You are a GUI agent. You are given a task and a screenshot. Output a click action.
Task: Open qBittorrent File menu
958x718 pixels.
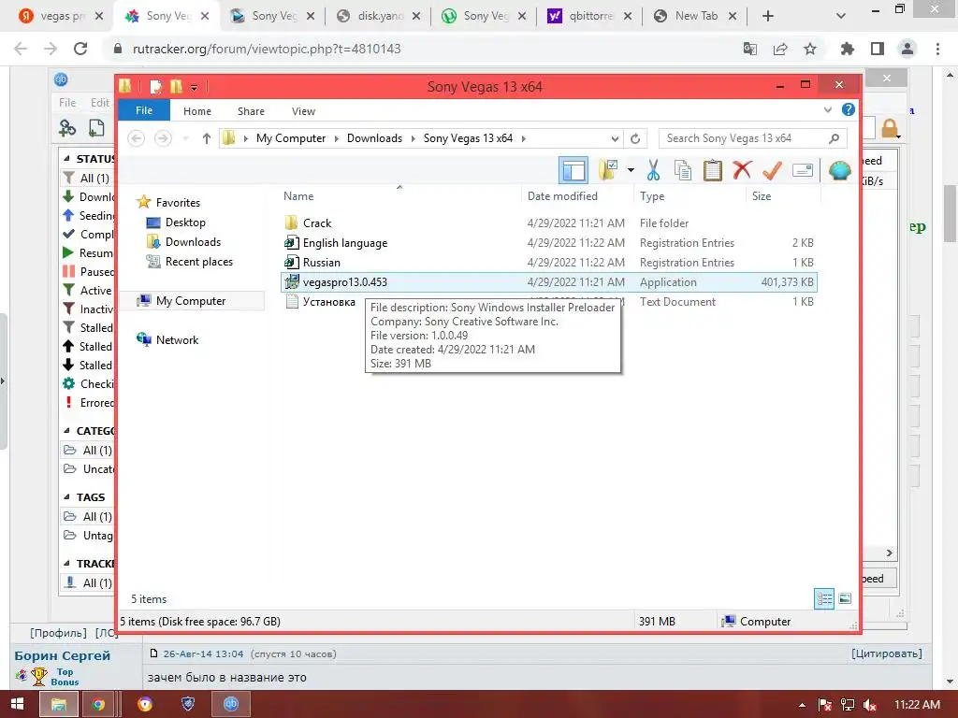67,103
